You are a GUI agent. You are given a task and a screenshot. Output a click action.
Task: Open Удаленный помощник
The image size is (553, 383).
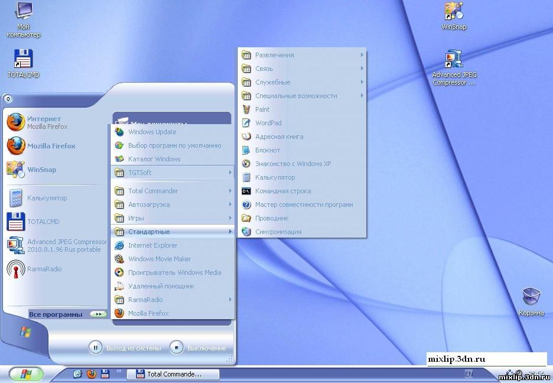[172, 286]
